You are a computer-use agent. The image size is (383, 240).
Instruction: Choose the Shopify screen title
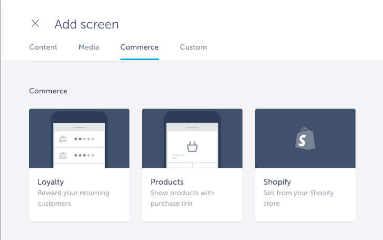(277, 182)
